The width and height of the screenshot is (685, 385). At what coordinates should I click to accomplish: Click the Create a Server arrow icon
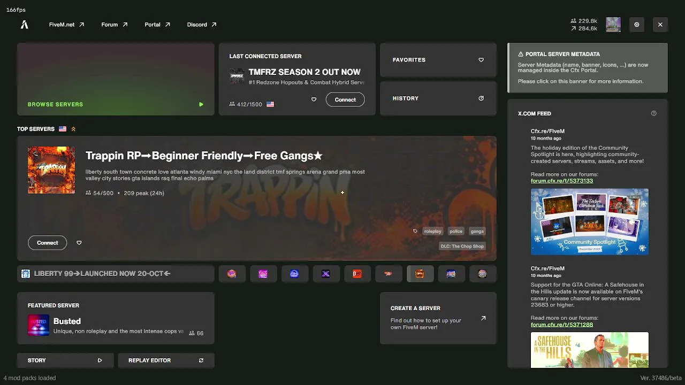pos(483,318)
